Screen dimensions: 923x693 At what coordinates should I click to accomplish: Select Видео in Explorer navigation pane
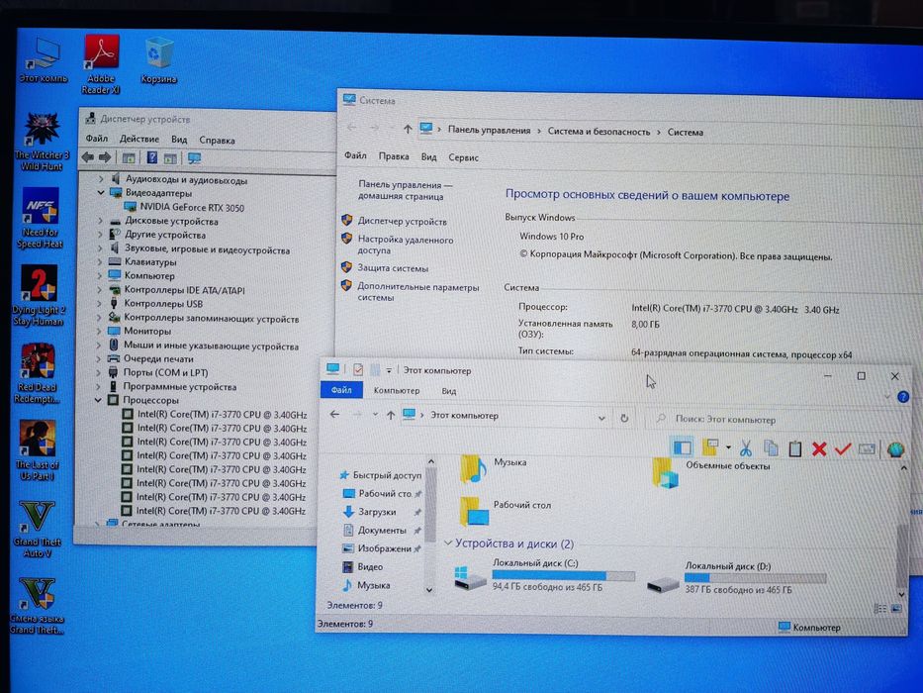coord(370,566)
